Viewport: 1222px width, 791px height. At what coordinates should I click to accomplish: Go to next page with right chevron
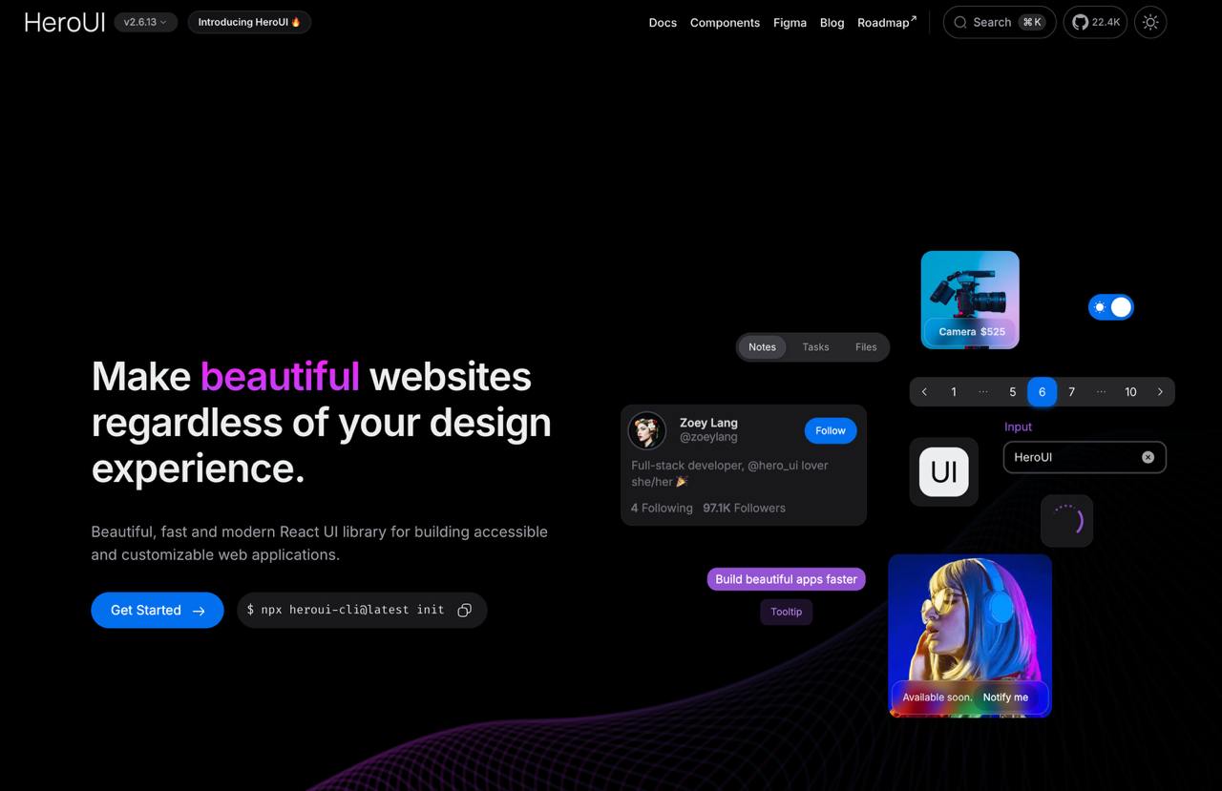click(x=1160, y=392)
